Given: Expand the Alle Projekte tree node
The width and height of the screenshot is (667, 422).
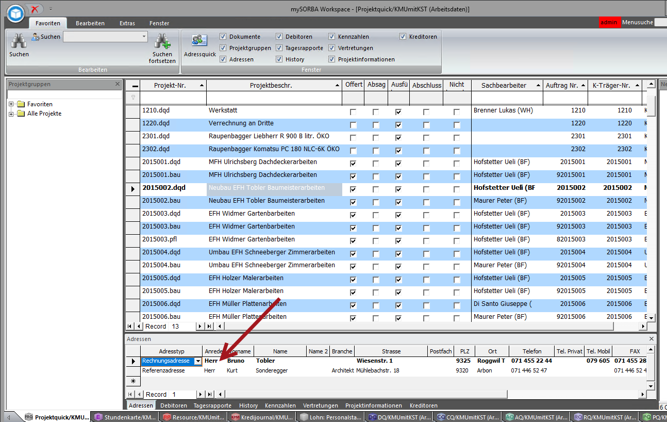Looking at the screenshot, I should (11, 113).
